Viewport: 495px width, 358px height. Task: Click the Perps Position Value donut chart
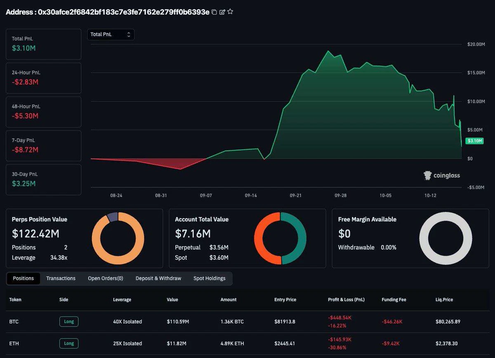coord(118,238)
